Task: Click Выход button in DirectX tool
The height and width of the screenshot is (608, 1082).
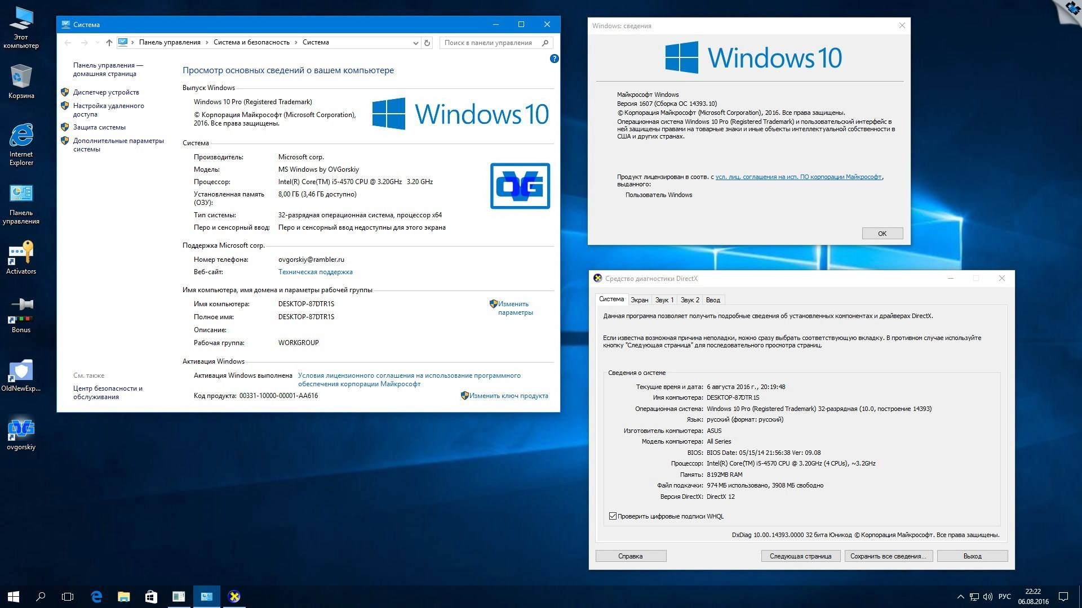Action: pyautogui.click(x=972, y=556)
